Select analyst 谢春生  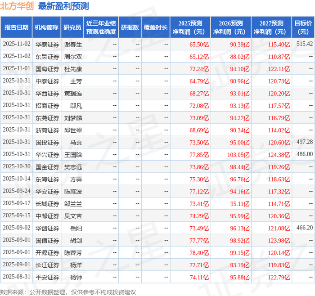point(73,45)
